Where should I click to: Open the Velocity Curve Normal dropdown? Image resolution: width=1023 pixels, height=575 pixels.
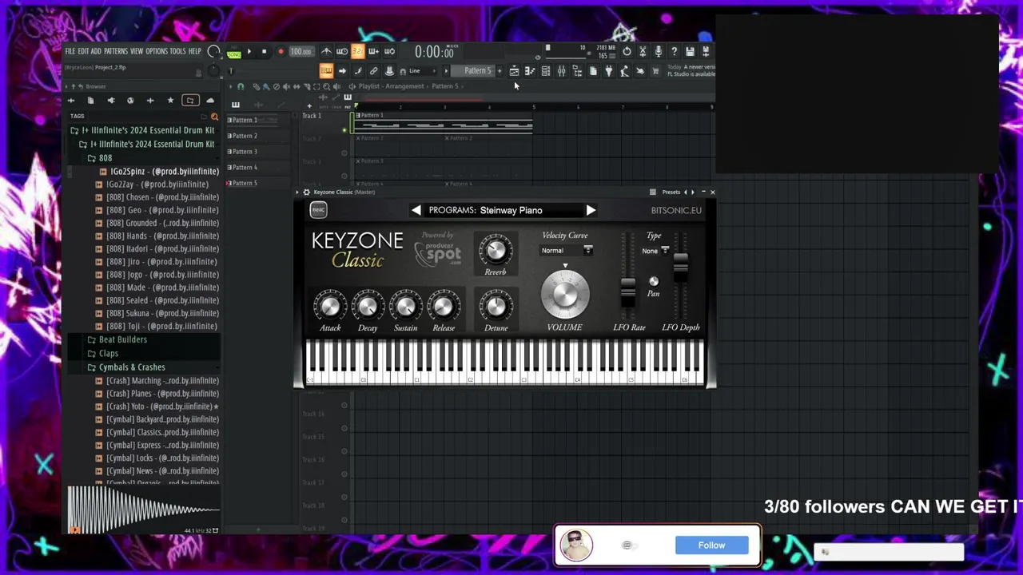pos(567,251)
